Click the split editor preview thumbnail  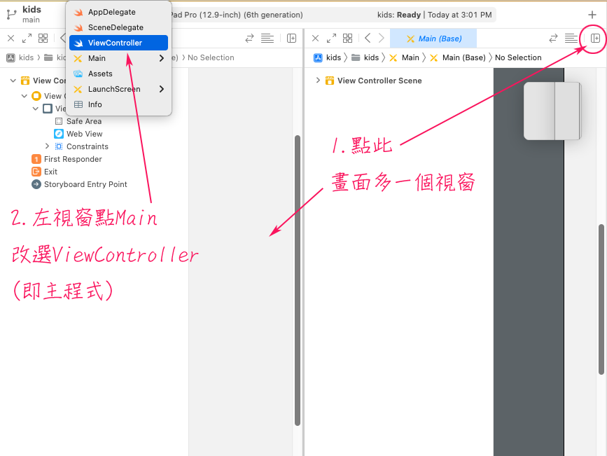[x=552, y=111]
